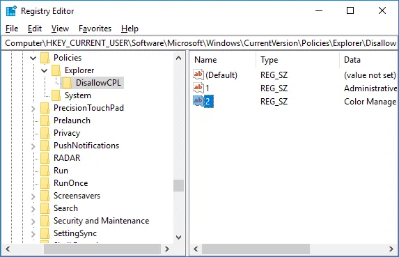Click tree pane horizontal scroll right arrow
399x257 pixels.
(x=167, y=249)
